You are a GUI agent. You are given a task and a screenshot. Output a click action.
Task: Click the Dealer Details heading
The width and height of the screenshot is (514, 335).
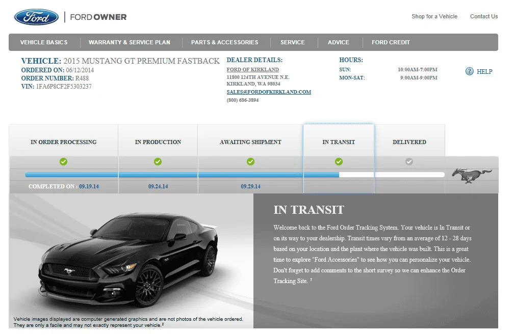coord(254,60)
